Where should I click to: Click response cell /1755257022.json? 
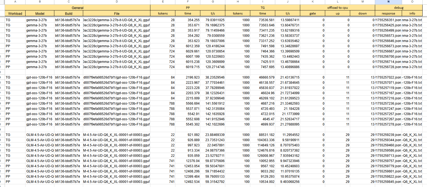click(388, 77)
